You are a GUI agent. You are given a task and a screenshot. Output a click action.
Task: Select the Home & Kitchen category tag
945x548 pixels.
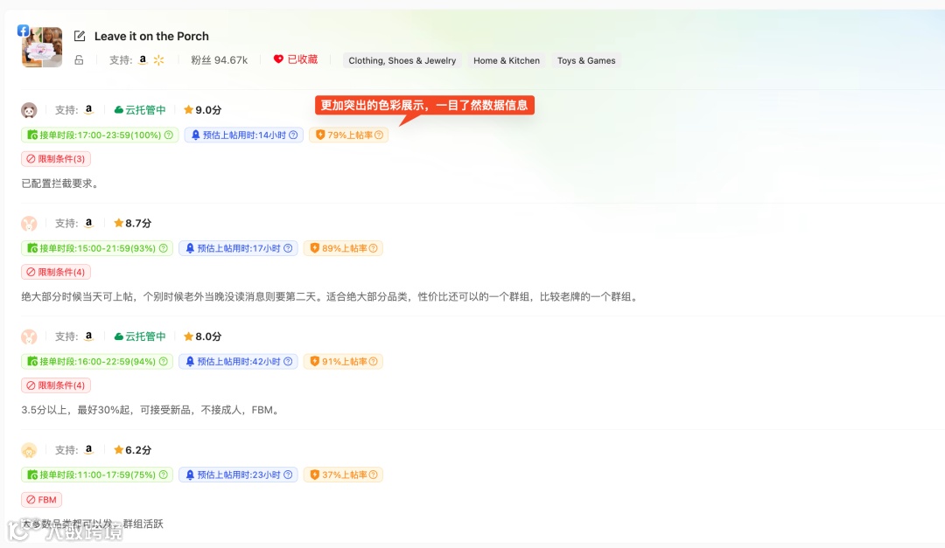click(507, 60)
